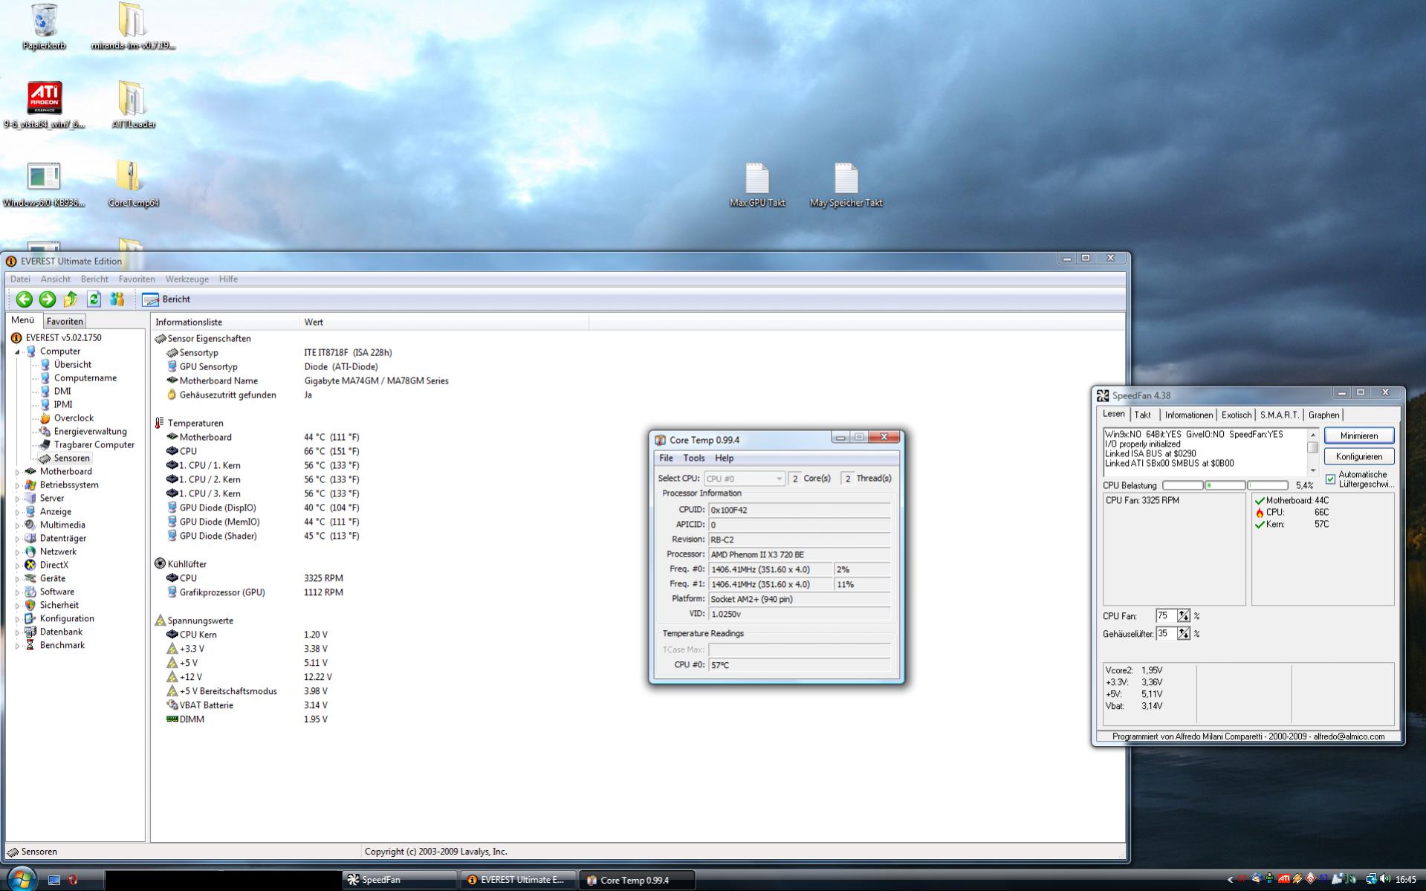Open the Hilfe menu in EVEREST

pos(228,279)
